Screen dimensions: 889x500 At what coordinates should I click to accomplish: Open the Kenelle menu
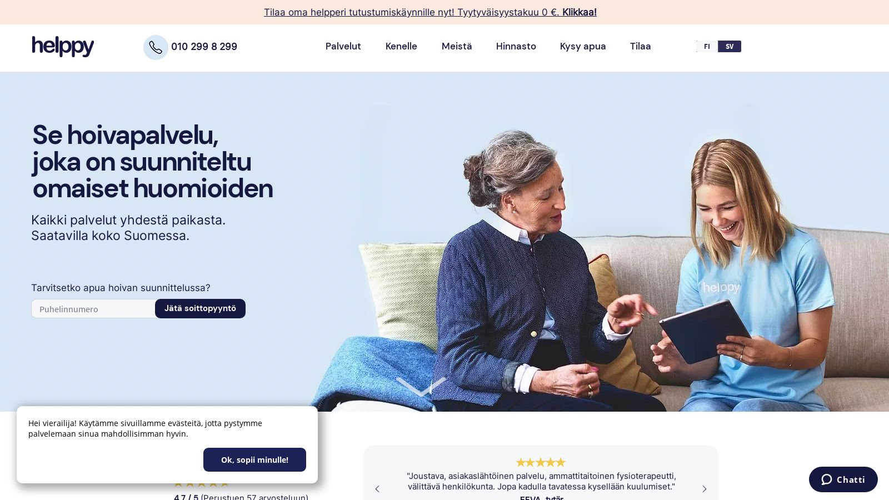tap(401, 47)
